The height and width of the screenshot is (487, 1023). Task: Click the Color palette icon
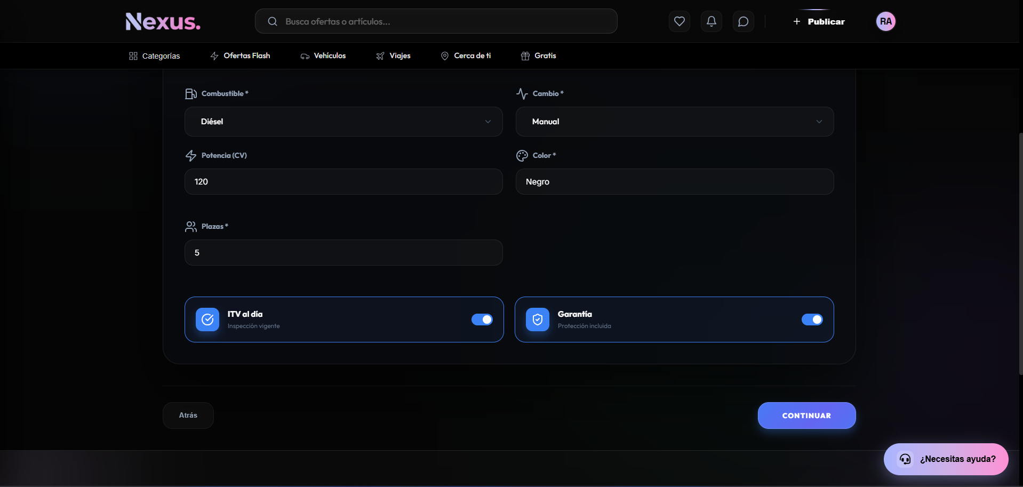[522, 156]
